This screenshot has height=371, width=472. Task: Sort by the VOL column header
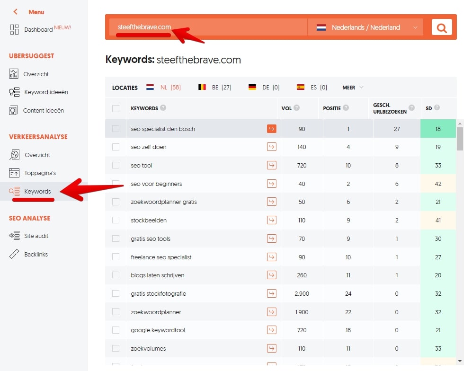click(x=286, y=108)
